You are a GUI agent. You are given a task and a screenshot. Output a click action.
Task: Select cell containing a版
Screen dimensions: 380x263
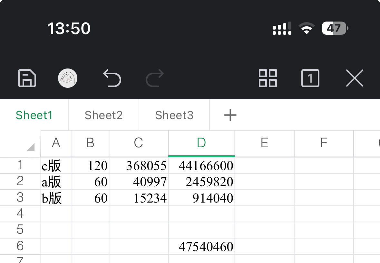56,182
